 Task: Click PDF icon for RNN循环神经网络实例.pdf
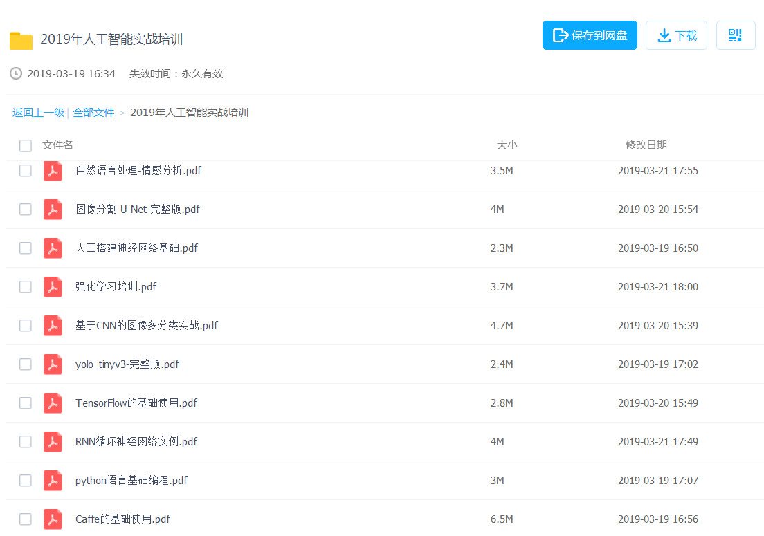pos(53,442)
